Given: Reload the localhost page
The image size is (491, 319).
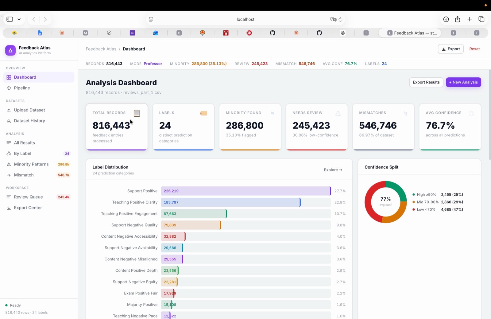Looking at the screenshot, I should coord(340,19).
